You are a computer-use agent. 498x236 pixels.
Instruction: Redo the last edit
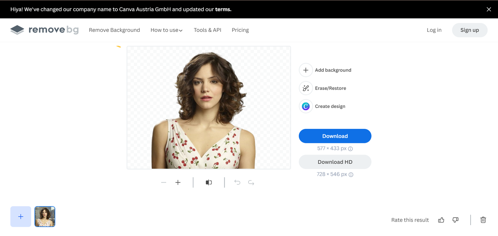tap(251, 182)
